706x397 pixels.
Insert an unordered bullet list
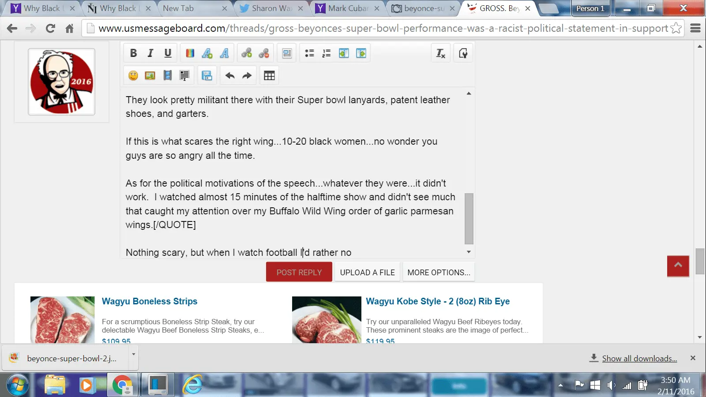pyautogui.click(x=309, y=53)
